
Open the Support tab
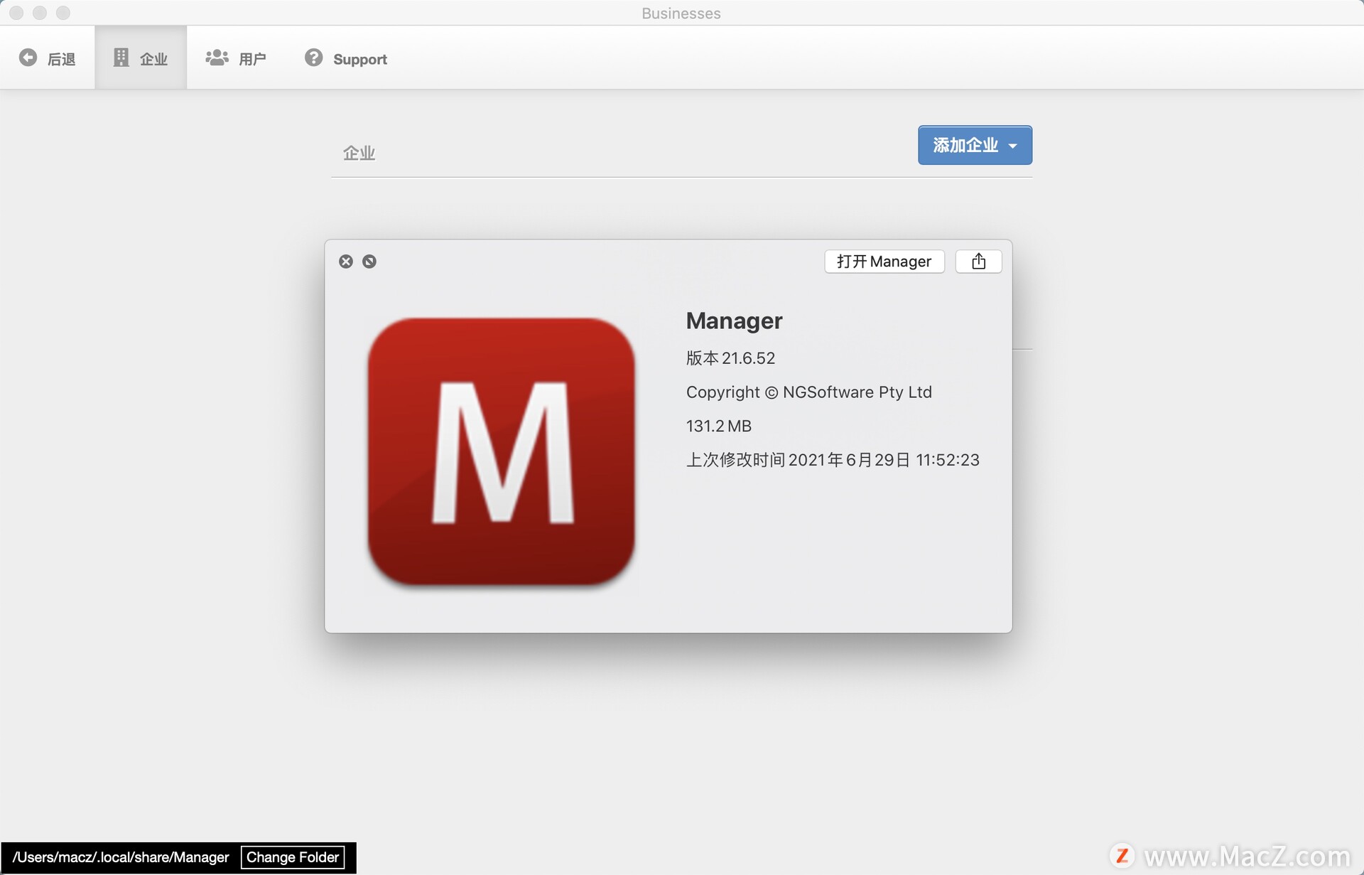pos(359,59)
